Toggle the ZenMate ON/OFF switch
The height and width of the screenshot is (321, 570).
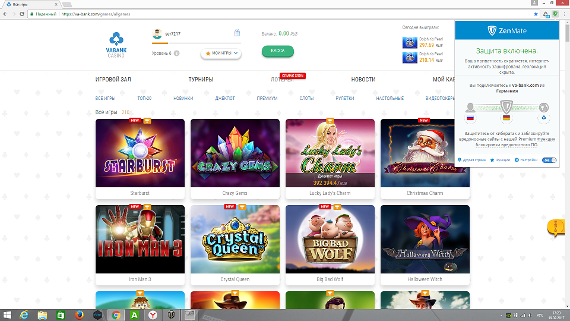tap(549, 160)
